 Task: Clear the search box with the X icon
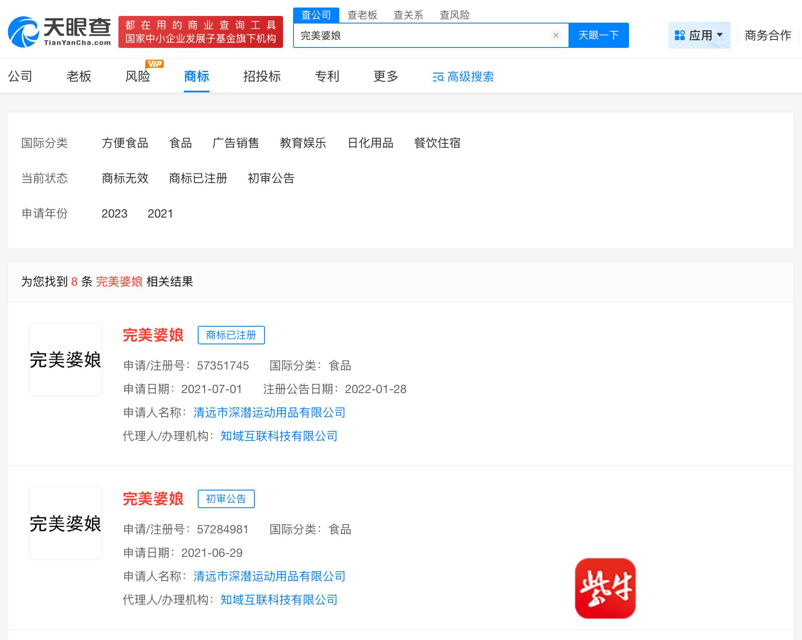pyautogui.click(x=556, y=35)
